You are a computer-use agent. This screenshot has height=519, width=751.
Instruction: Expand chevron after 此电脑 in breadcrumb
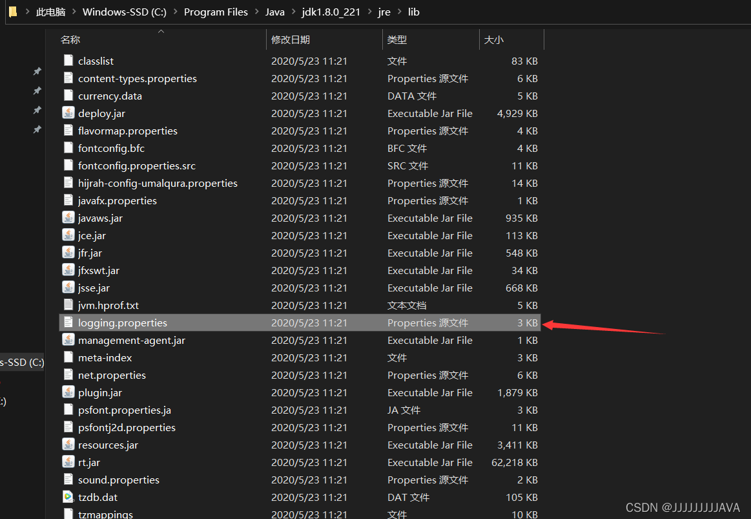pos(74,12)
